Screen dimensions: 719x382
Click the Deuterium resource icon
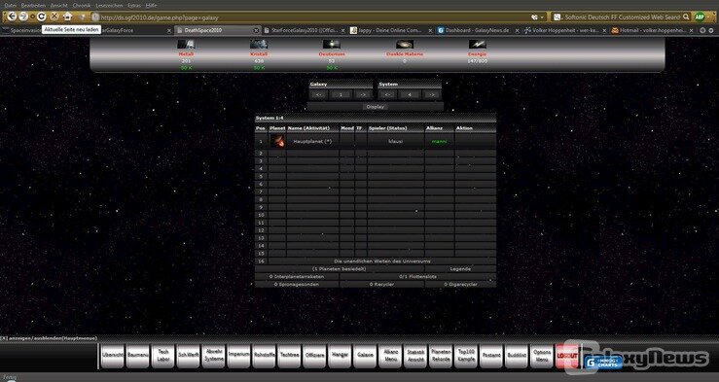(x=332, y=45)
